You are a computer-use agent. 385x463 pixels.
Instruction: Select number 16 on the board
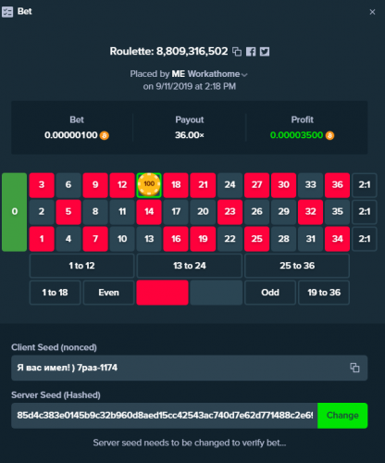176,239
